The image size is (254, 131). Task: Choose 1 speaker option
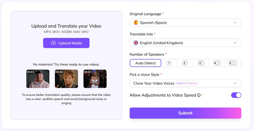pyautogui.click(x=169, y=63)
